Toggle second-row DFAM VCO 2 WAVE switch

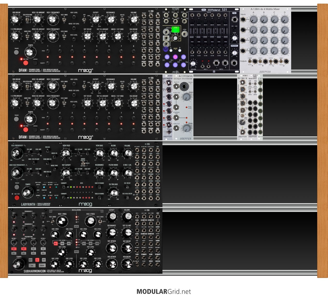coord(64,103)
